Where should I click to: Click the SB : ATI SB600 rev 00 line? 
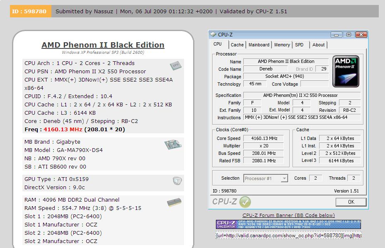point(55,166)
